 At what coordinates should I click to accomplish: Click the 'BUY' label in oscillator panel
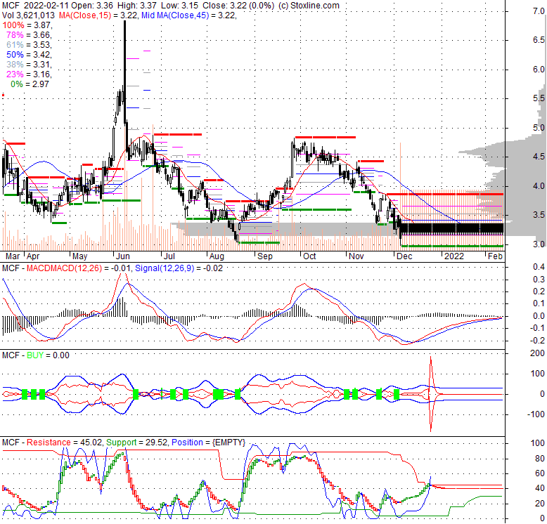point(35,355)
